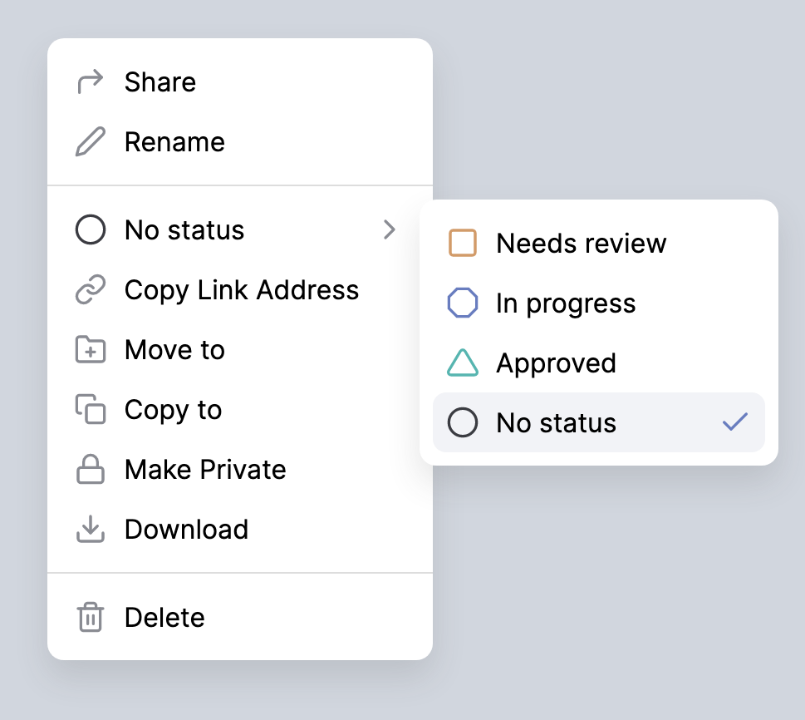Pick the orange square Needs review swatch
This screenshot has width=805, height=720.
(x=463, y=243)
